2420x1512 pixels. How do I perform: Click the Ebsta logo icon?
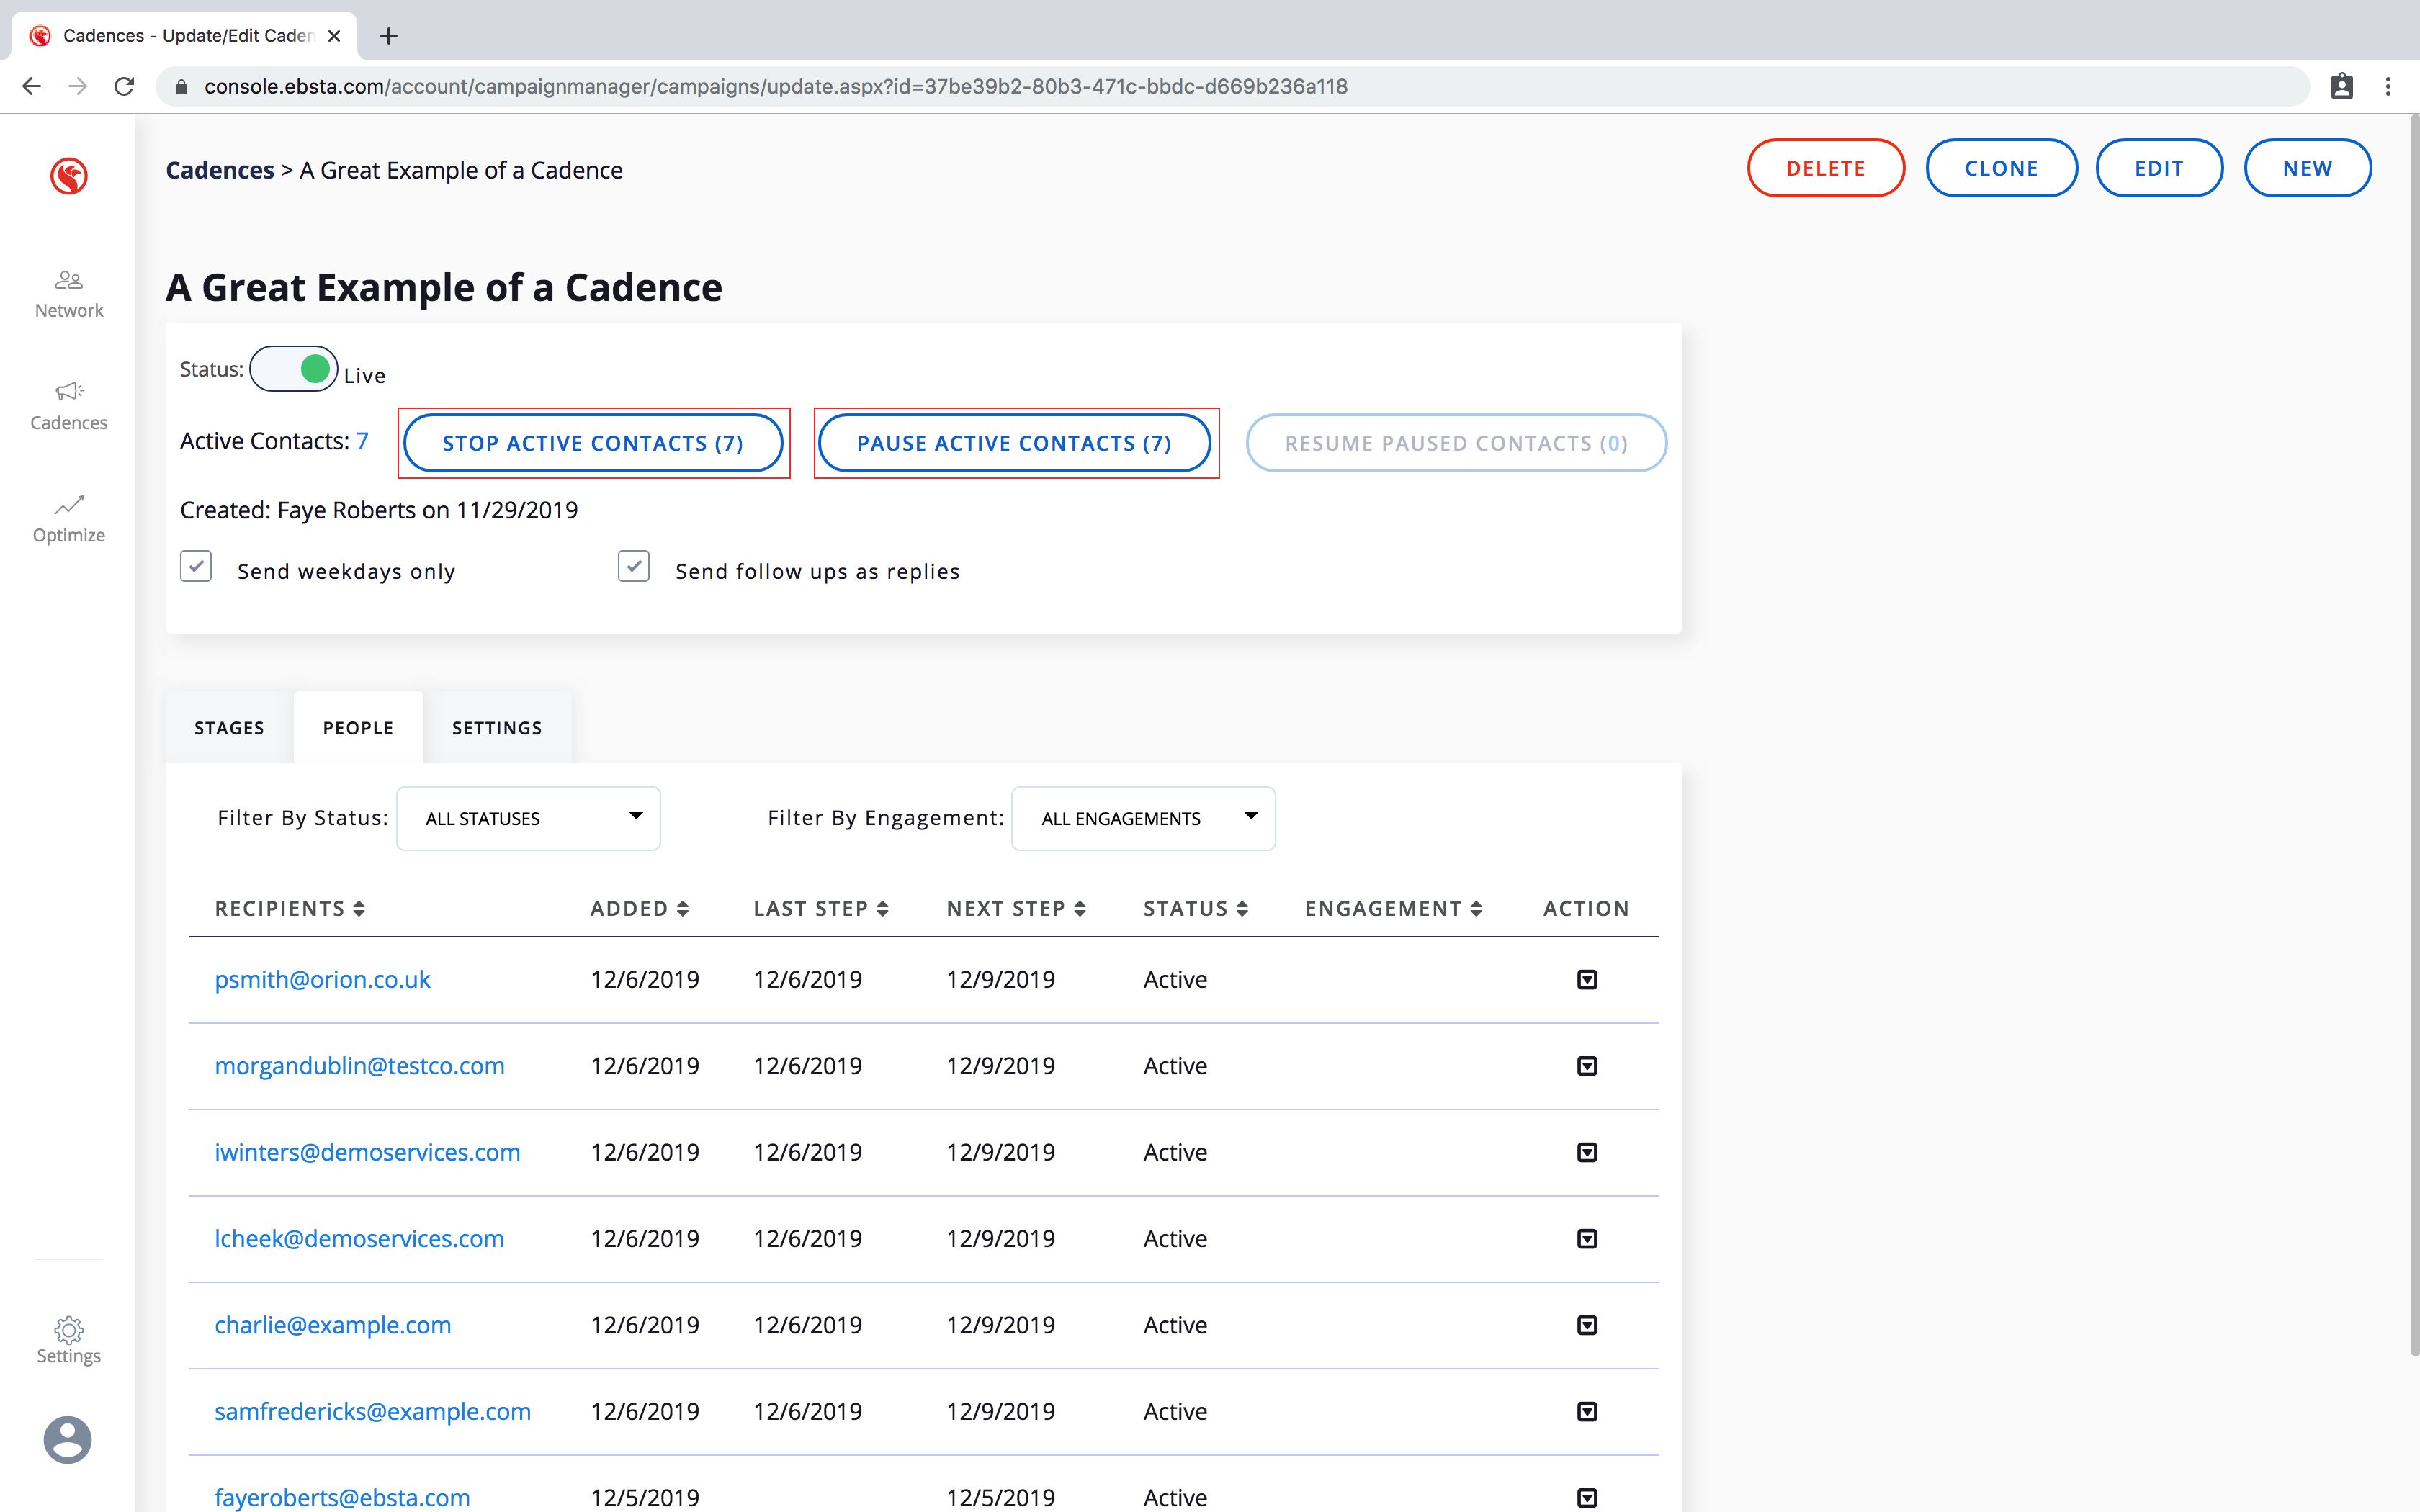coord(68,176)
